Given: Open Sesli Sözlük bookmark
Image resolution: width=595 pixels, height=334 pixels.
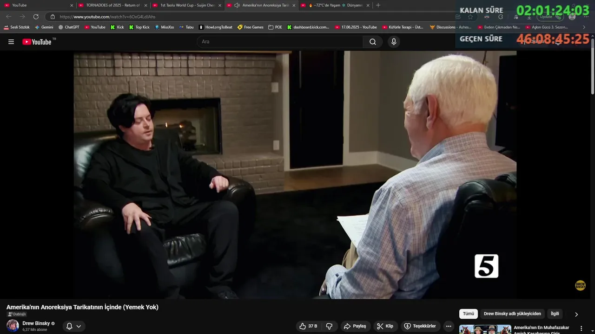Looking at the screenshot, I should 17,27.
